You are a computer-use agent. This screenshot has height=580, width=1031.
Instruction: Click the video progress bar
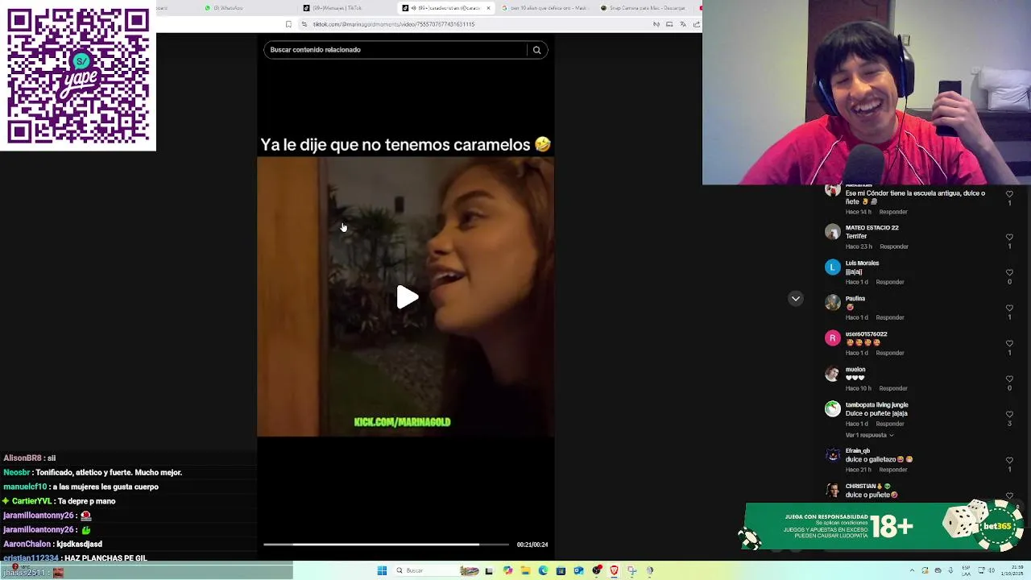[x=386, y=545]
